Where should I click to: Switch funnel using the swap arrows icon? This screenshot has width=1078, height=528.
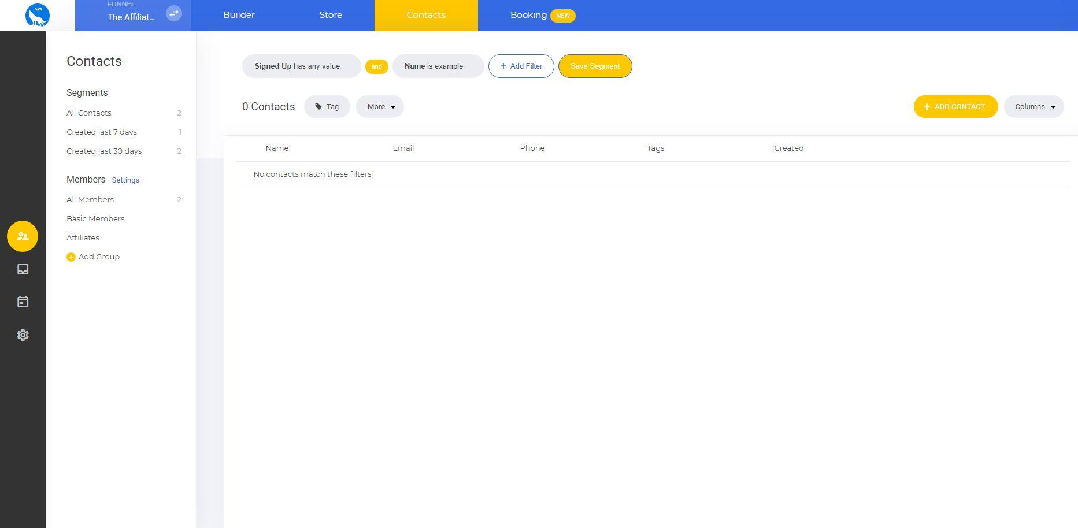point(174,13)
